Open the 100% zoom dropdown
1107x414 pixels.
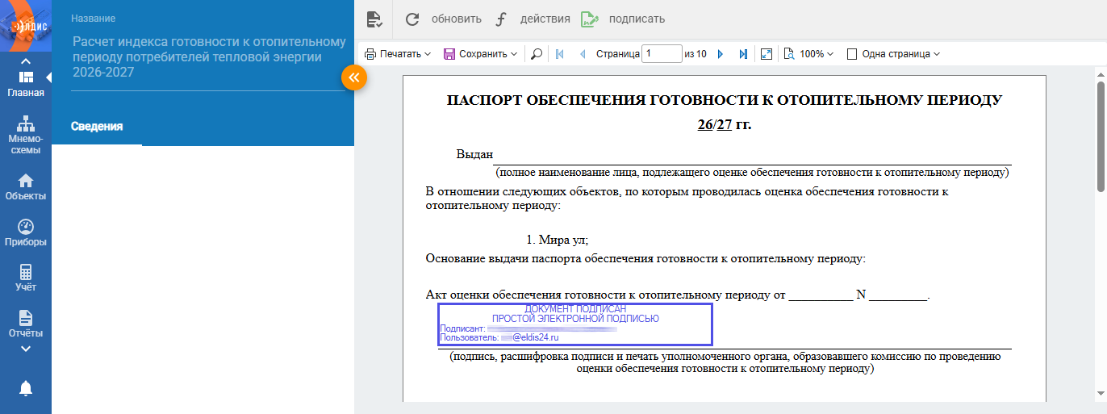click(808, 54)
